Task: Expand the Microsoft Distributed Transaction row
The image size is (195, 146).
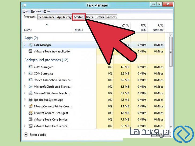Action: point(25,86)
